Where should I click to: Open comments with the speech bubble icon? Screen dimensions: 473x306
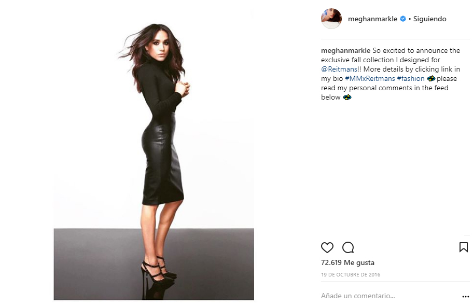348,247
